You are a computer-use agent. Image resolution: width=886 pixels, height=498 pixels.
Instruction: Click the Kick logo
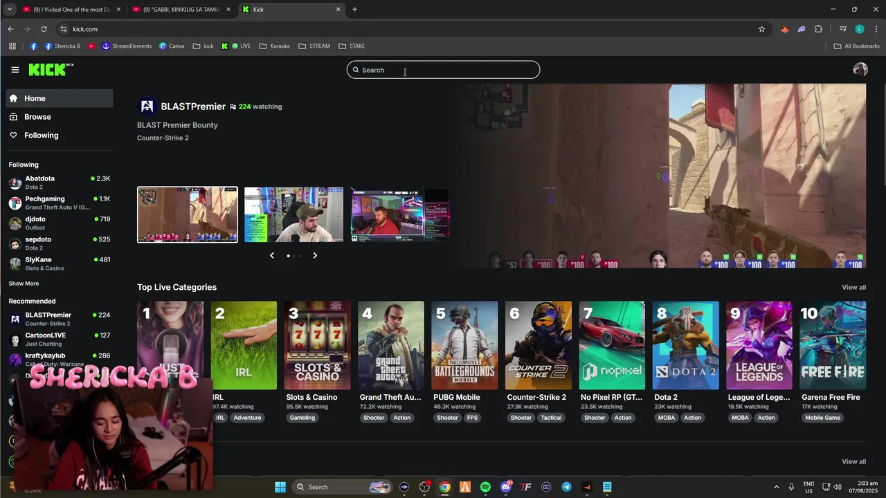click(51, 69)
